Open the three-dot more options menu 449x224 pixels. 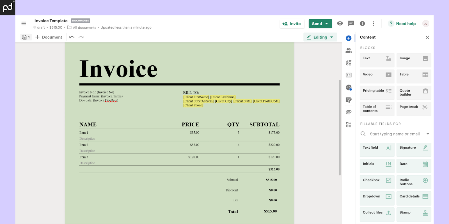[x=374, y=24]
